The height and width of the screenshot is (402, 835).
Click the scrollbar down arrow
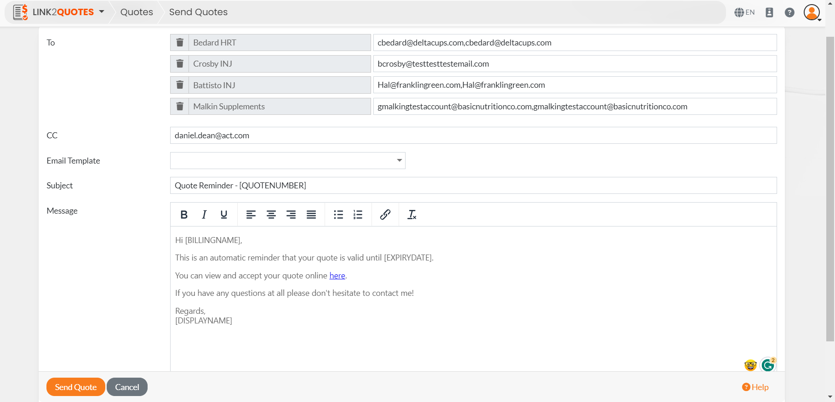tap(830, 397)
